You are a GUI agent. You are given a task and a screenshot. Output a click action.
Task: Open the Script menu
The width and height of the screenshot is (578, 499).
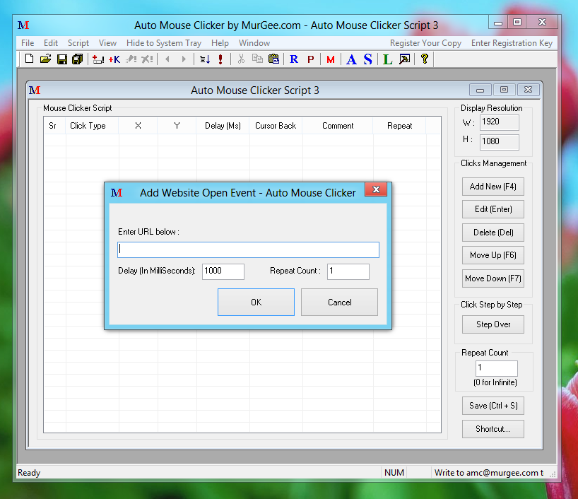[x=78, y=43]
